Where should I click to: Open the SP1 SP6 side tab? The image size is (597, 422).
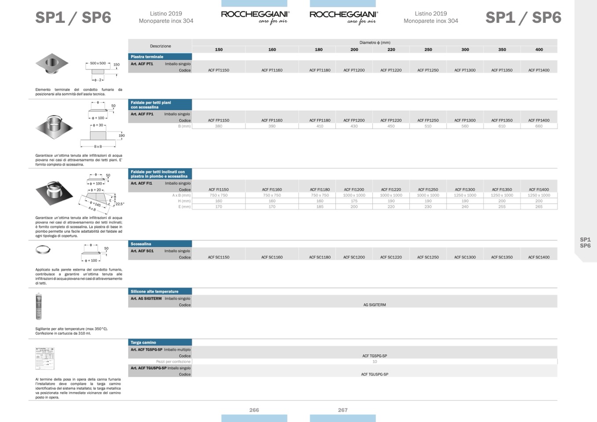coord(585,243)
